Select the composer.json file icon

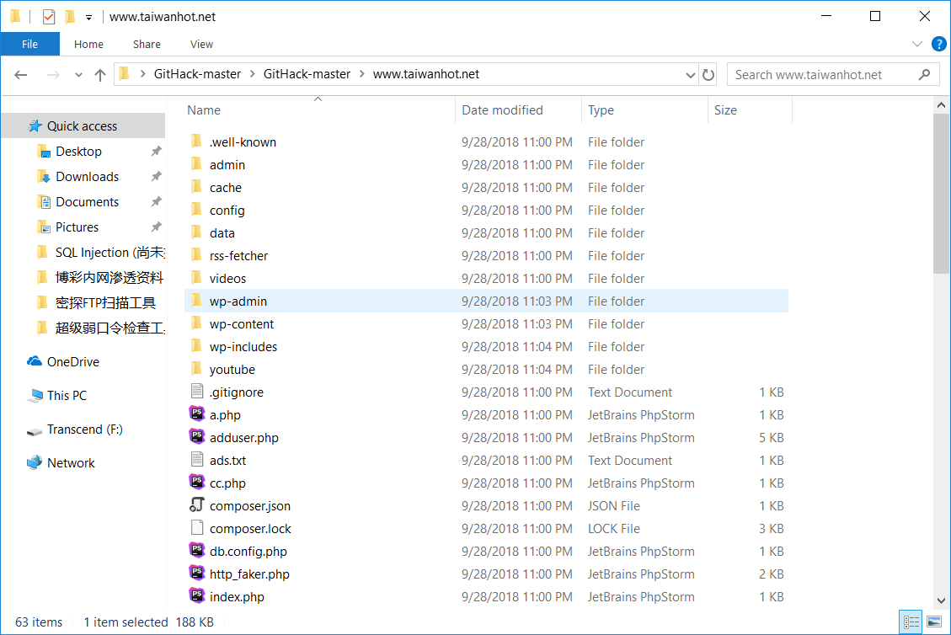point(196,504)
